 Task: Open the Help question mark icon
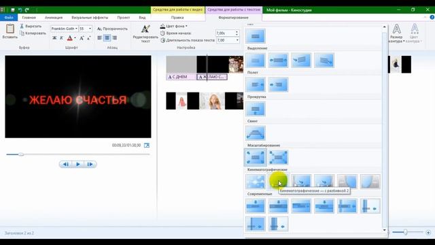pyautogui.click(x=432, y=17)
